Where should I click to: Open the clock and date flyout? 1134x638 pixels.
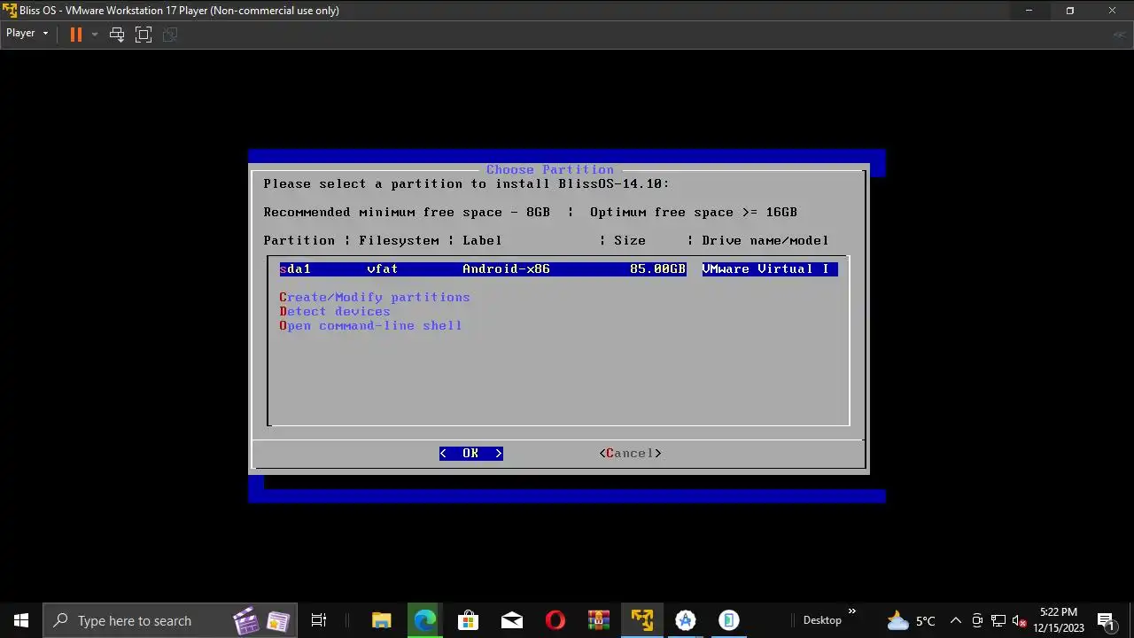tap(1059, 620)
